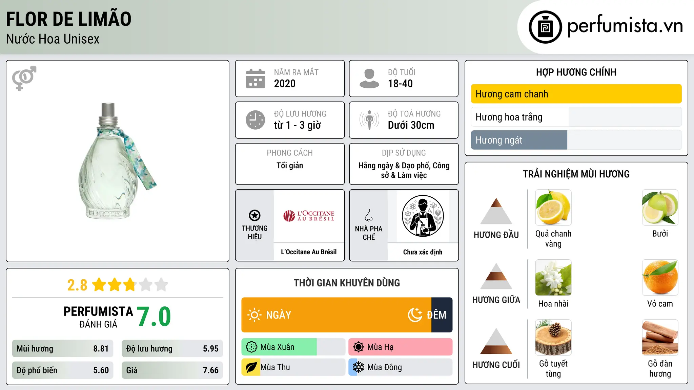Click the launch year 2020 value
Screen dimensions: 694x390
click(285, 84)
